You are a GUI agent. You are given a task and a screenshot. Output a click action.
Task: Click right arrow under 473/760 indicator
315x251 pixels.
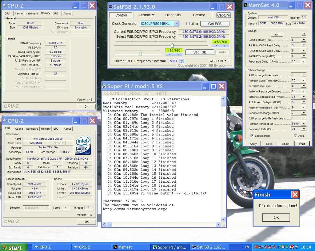click(x=225, y=46)
